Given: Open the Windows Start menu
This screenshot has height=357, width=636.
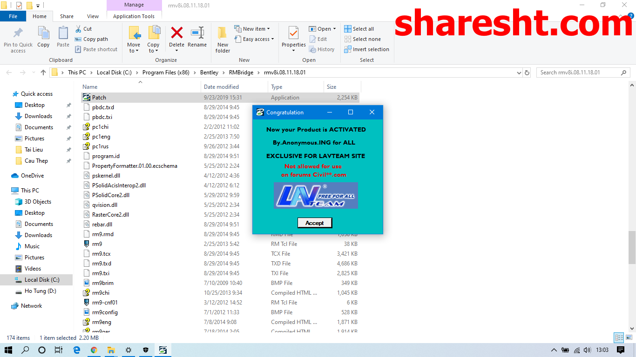Looking at the screenshot, I should pyautogui.click(x=8, y=350).
